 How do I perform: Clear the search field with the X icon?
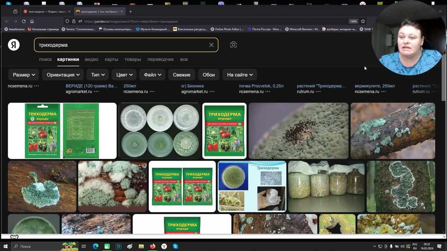211,45
